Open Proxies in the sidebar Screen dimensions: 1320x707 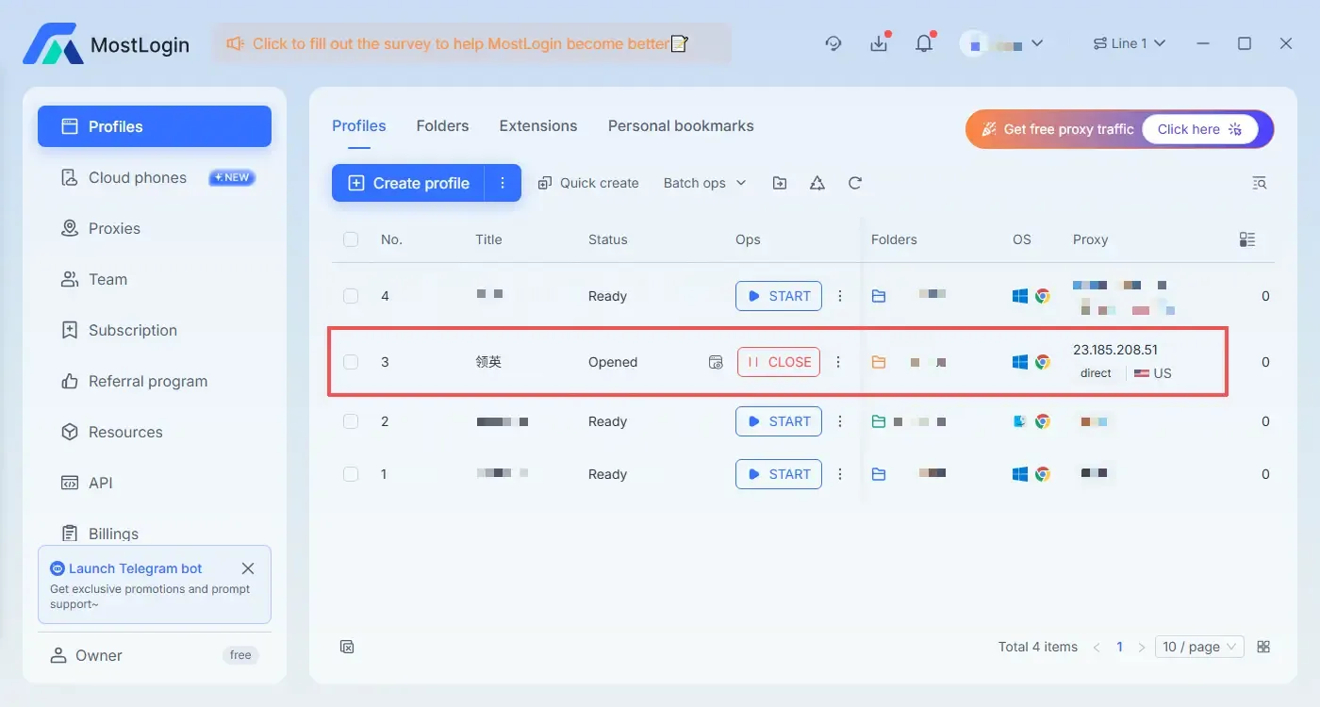click(x=111, y=228)
